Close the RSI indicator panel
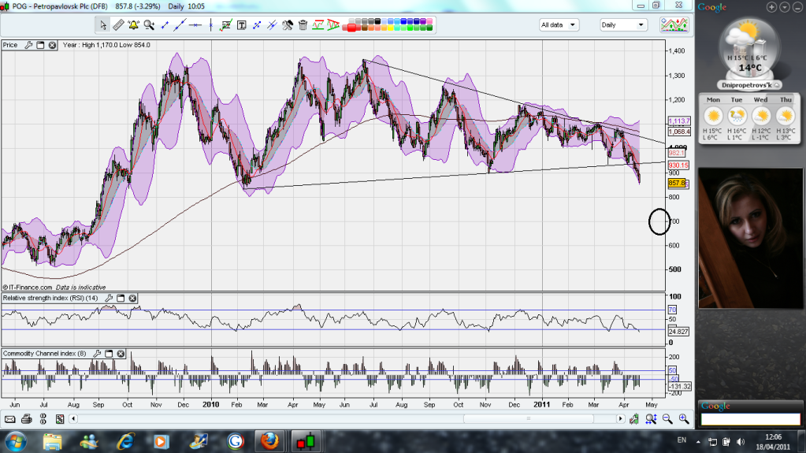 pos(132,299)
